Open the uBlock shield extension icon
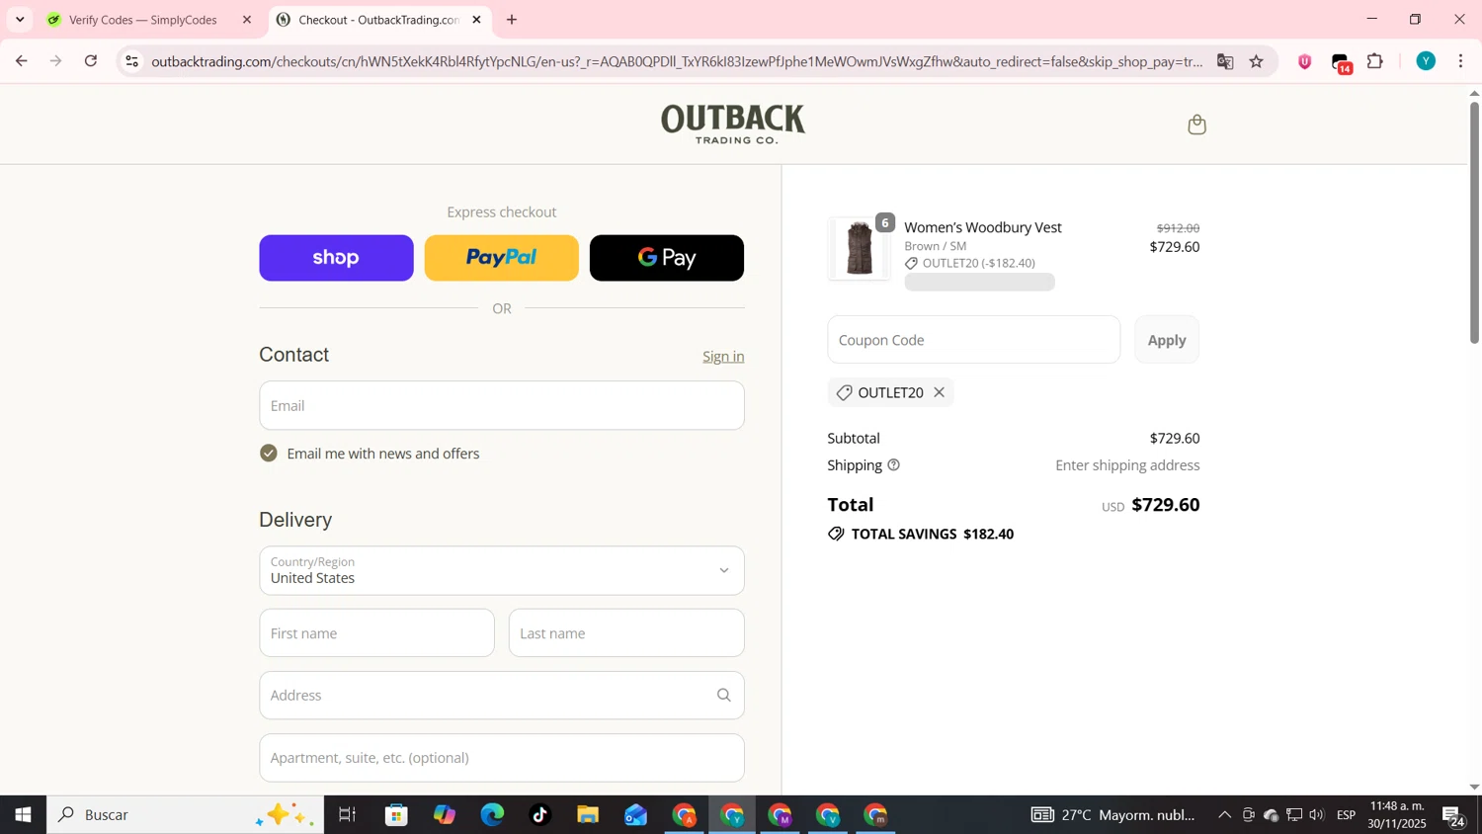The height and width of the screenshot is (834, 1482). [x=1305, y=61]
